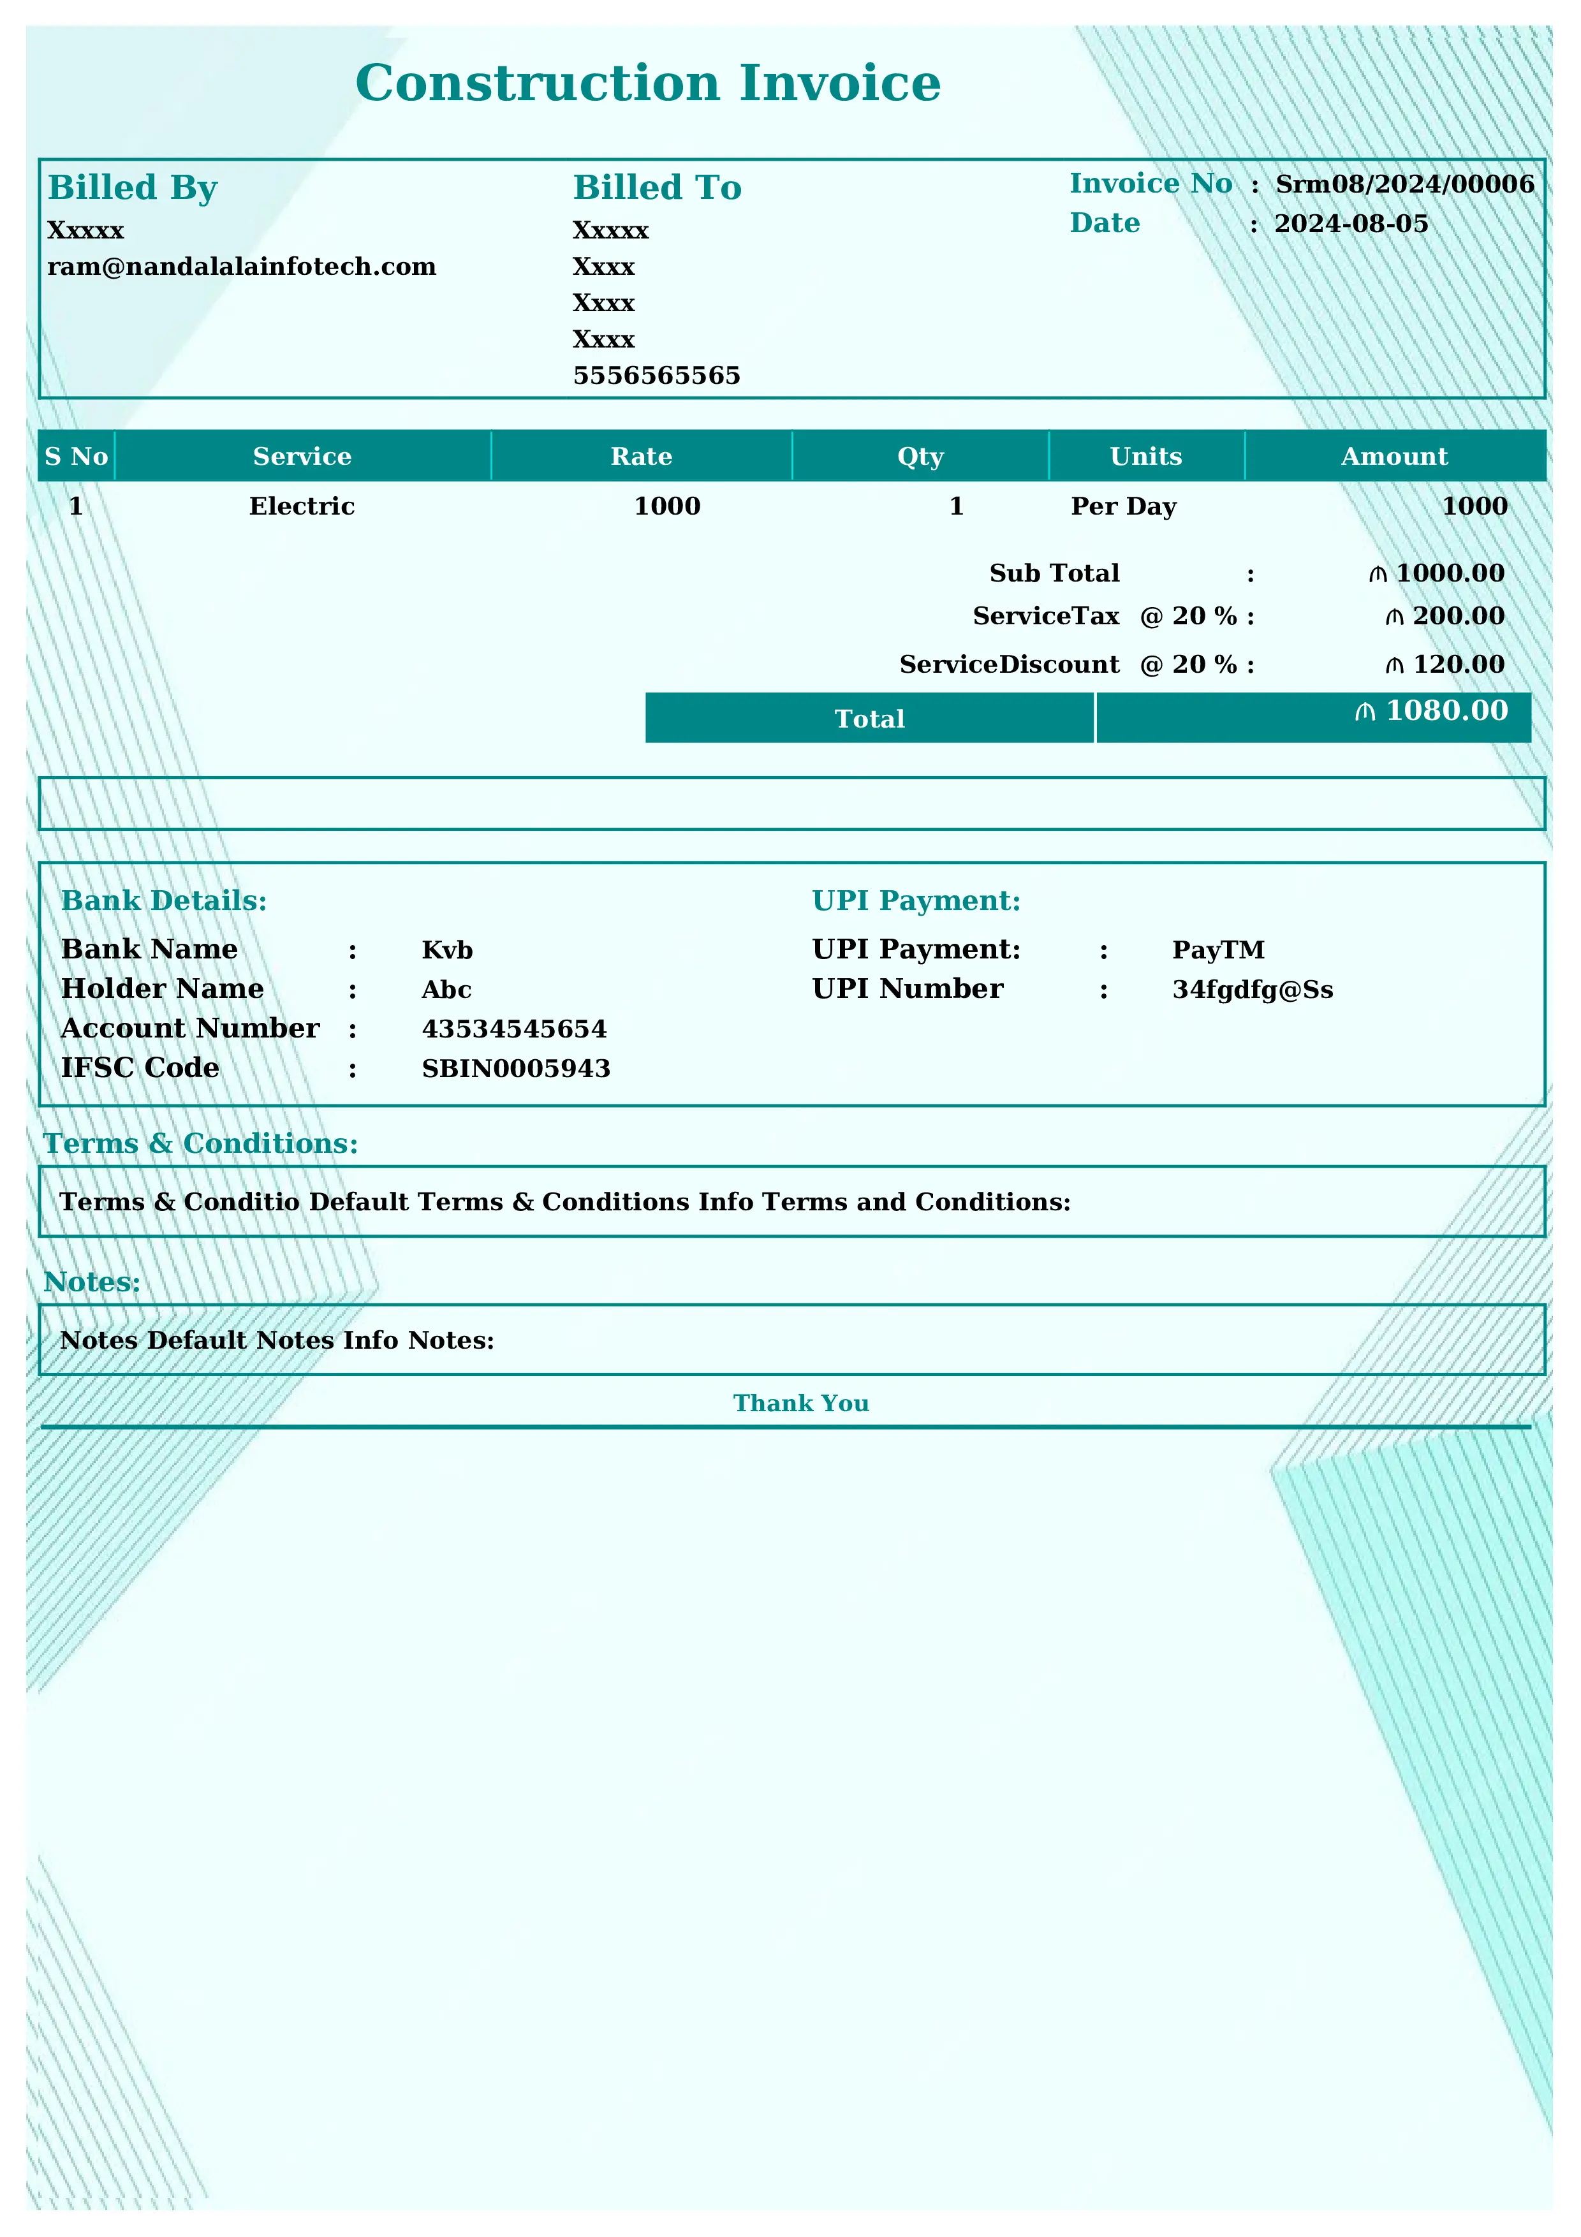Click the ServiceDiscount label
Screen dimensions: 1581x2237
(x=1009, y=666)
